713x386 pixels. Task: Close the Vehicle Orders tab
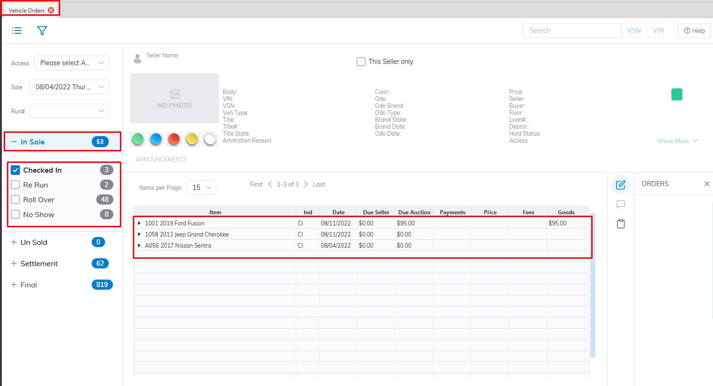point(51,10)
